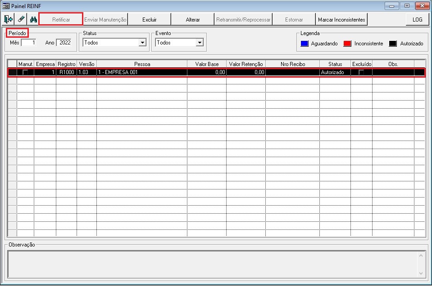
Task: Maximize the Painel REINF window
Action: 407,6
